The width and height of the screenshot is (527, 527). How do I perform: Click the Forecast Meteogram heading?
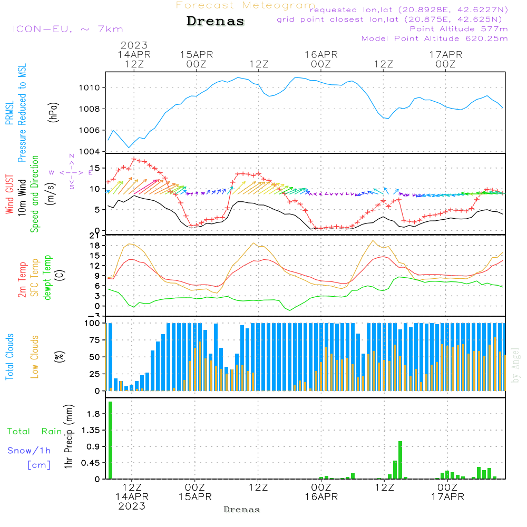[246, 5]
